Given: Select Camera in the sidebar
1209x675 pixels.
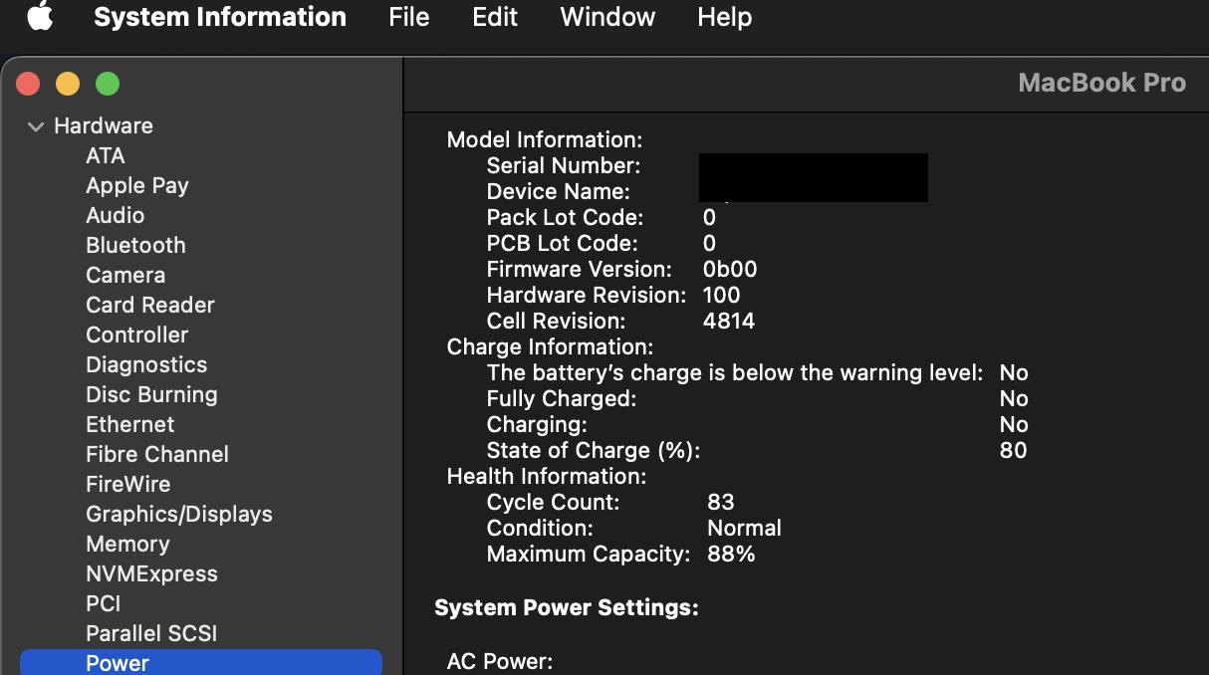Looking at the screenshot, I should [x=125, y=276].
